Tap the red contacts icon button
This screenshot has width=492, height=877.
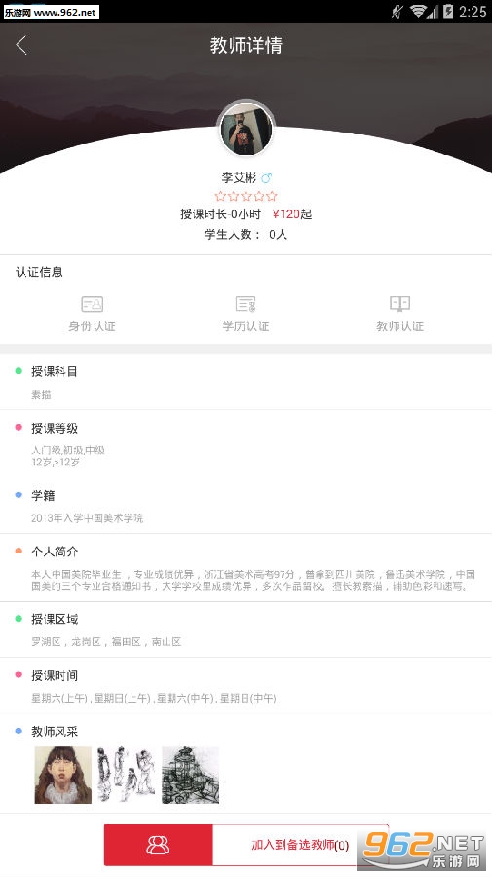point(158,845)
